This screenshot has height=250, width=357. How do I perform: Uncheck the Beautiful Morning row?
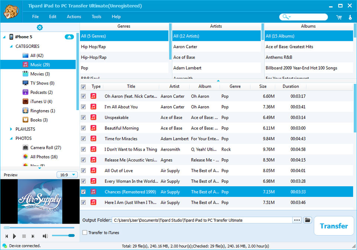pyautogui.click(x=83, y=128)
